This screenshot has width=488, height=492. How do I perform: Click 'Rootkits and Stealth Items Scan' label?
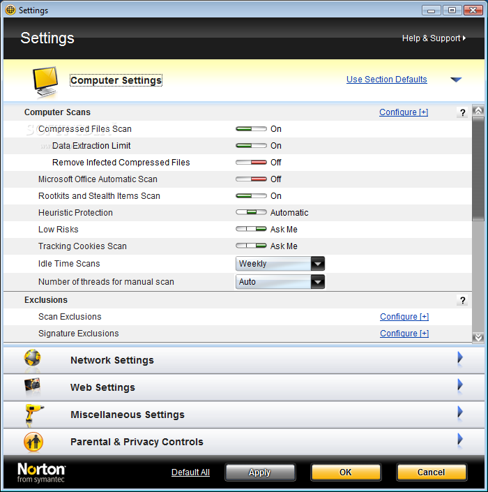click(99, 196)
